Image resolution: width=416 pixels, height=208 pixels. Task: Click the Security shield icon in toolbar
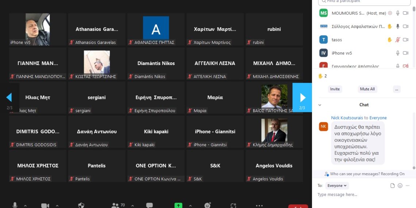[81, 206]
